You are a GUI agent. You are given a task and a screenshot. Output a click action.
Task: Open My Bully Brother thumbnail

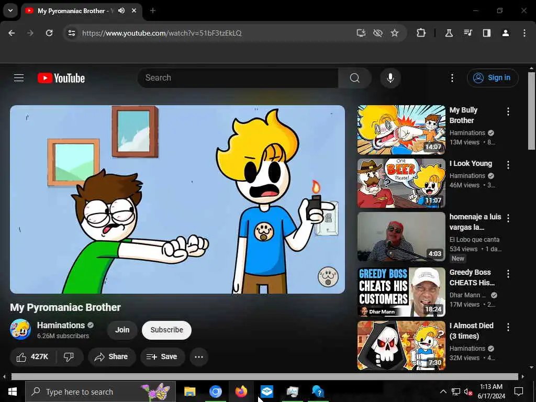point(401,130)
